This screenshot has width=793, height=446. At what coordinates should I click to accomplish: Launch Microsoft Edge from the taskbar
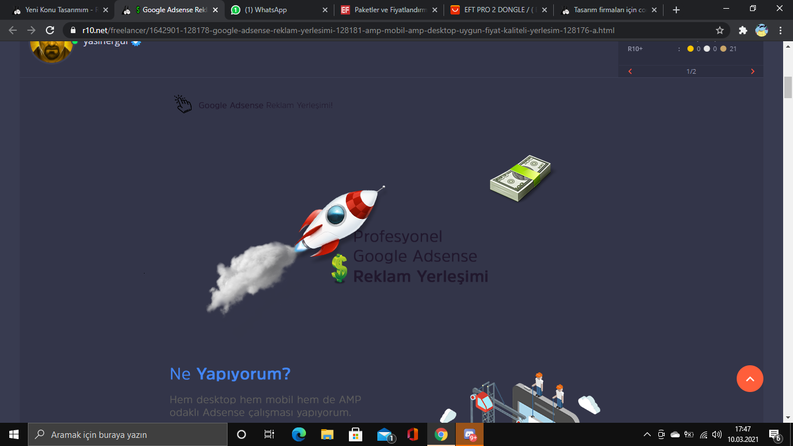pyautogui.click(x=299, y=434)
